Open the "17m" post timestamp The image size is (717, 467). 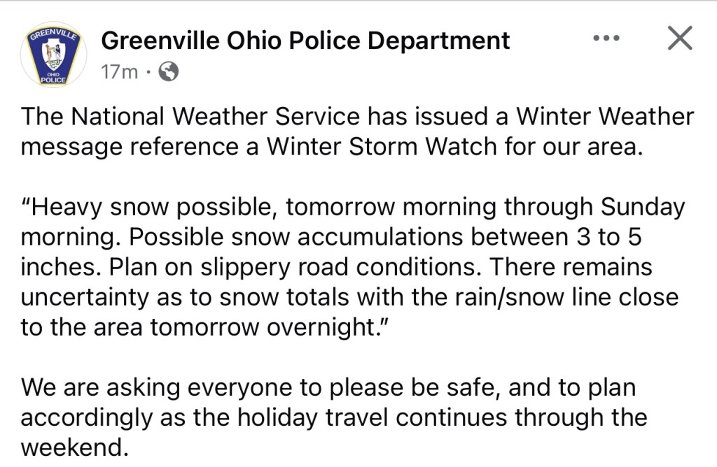(120, 71)
